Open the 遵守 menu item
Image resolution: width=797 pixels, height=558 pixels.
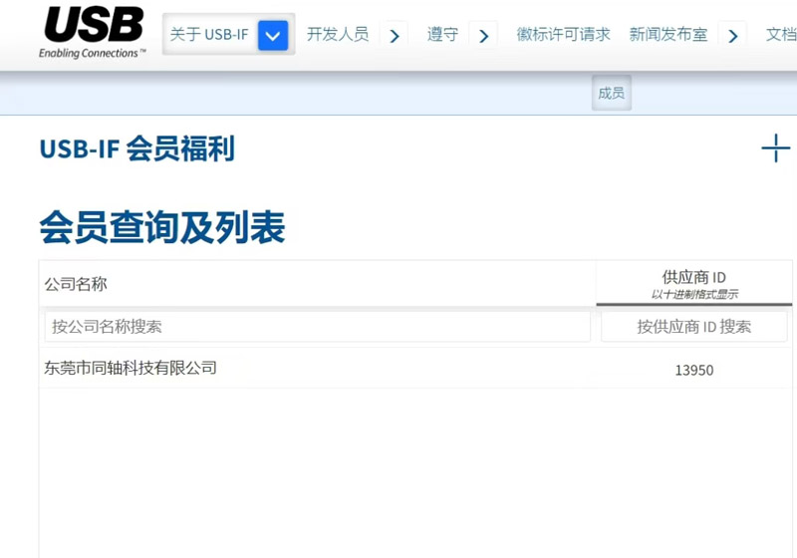click(442, 35)
